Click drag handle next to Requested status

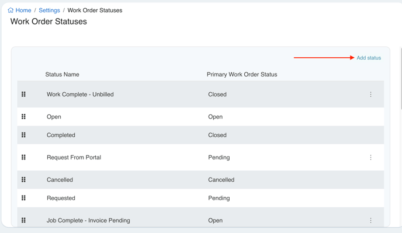coord(23,198)
